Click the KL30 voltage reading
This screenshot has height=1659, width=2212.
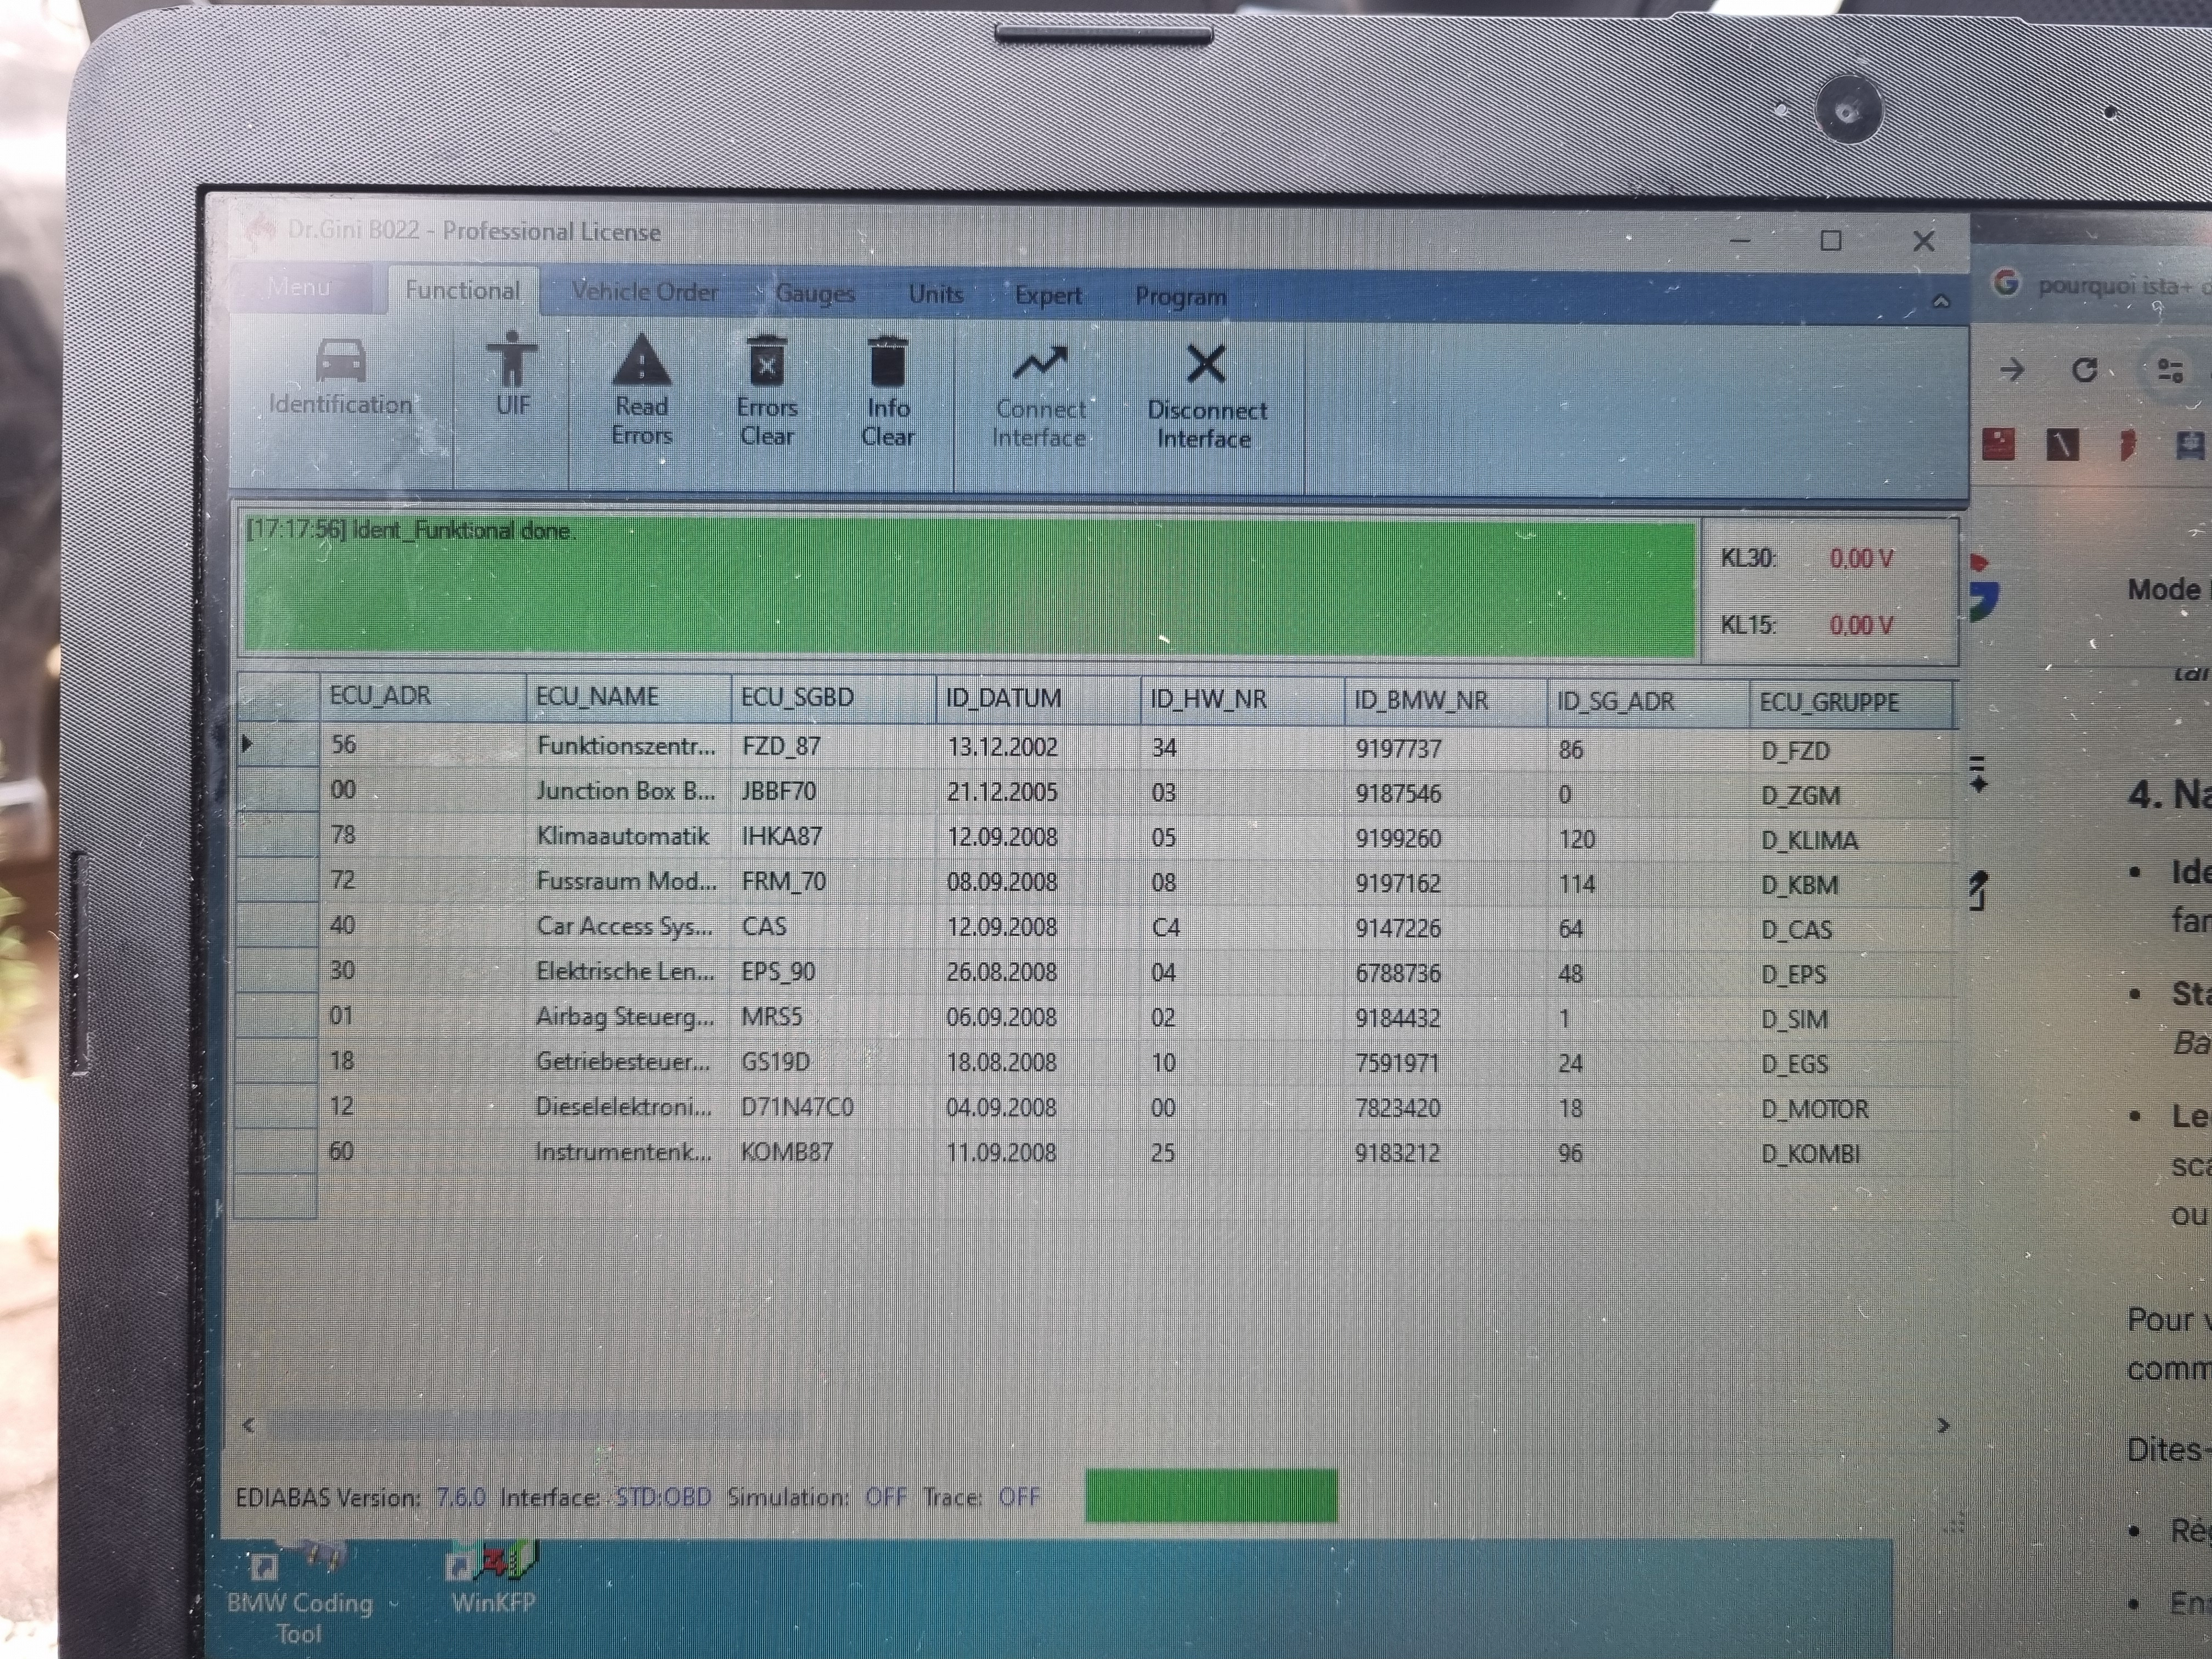pos(1861,558)
